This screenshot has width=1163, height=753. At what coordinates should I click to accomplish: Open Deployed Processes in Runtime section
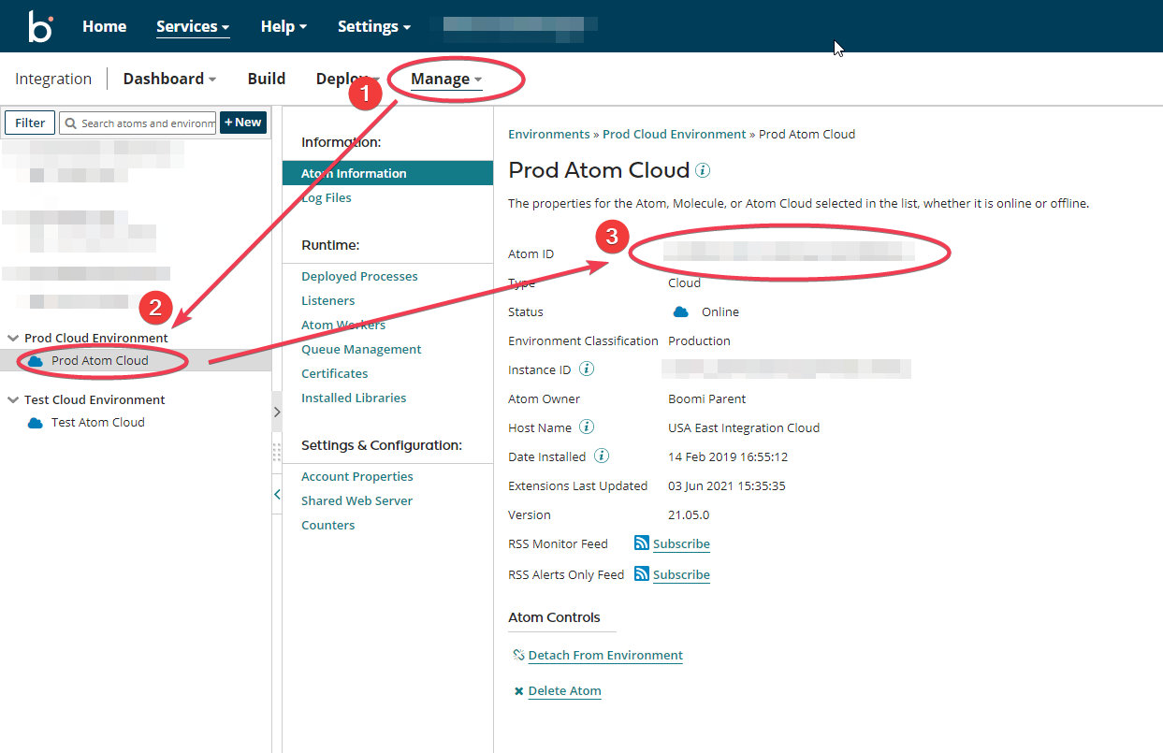tap(359, 276)
